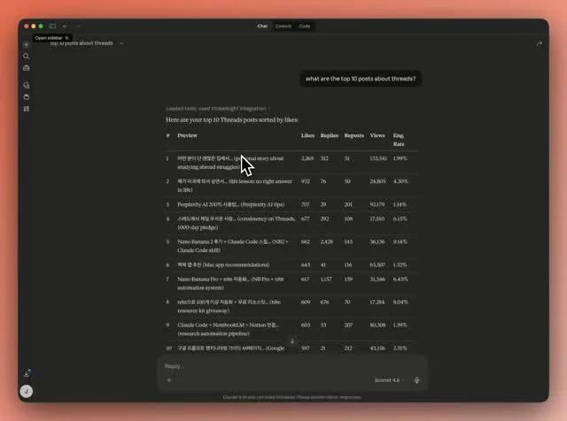Screen dimensions: 567x421
Task: Click the Eng. Rate column header
Action: pos(399,140)
